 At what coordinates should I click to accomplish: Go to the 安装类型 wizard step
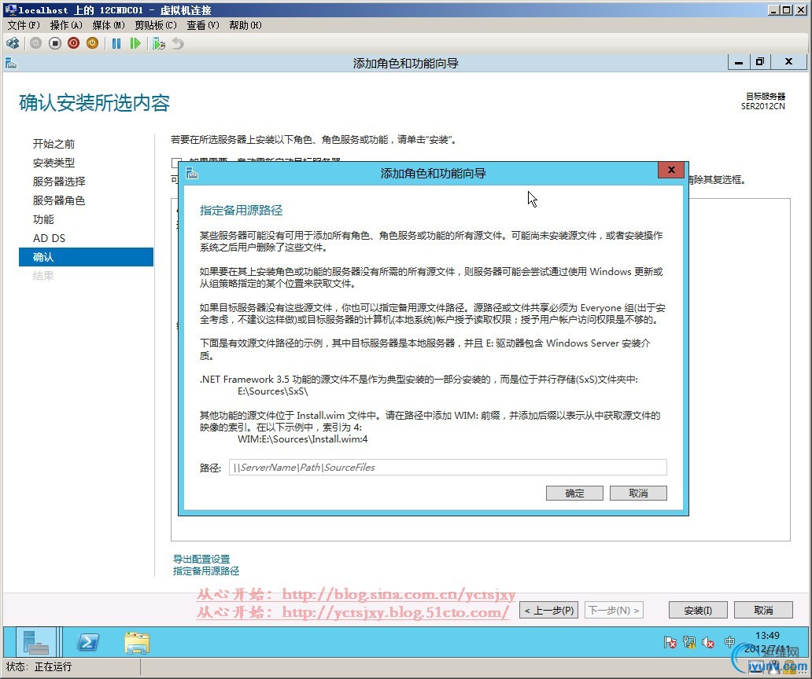click(54, 163)
